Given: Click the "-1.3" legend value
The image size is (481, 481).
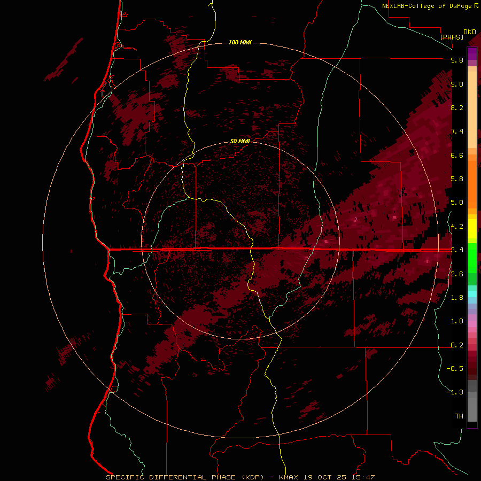Looking at the screenshot, I should tap(455, 392).
